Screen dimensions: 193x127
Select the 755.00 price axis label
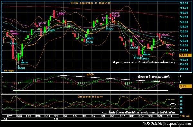tap(184, 8)
